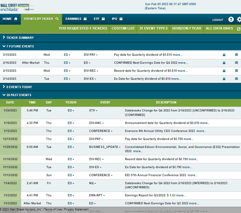Viewport: 241px width, 213px height.
Task: Open the Terms of Use link
Action: tap(53, 210)
